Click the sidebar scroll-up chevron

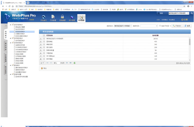(6, 26)
